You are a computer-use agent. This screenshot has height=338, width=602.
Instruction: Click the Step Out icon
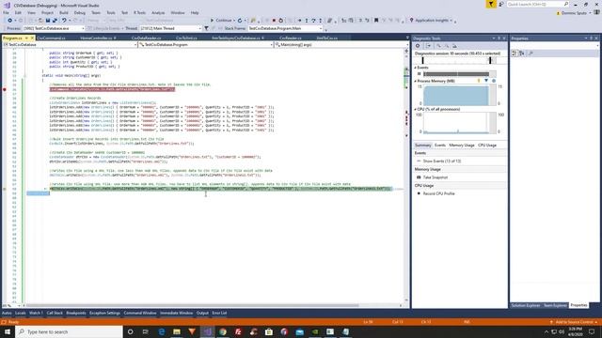point(320,21)
